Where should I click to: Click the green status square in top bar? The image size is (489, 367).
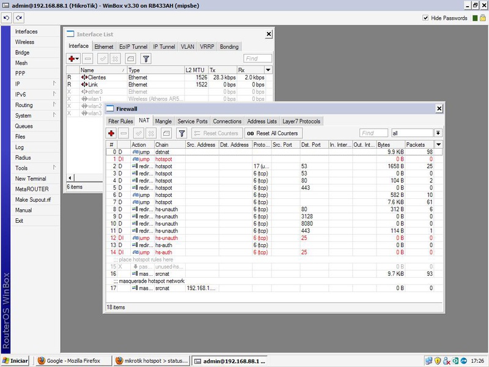(x=475, y=18)
